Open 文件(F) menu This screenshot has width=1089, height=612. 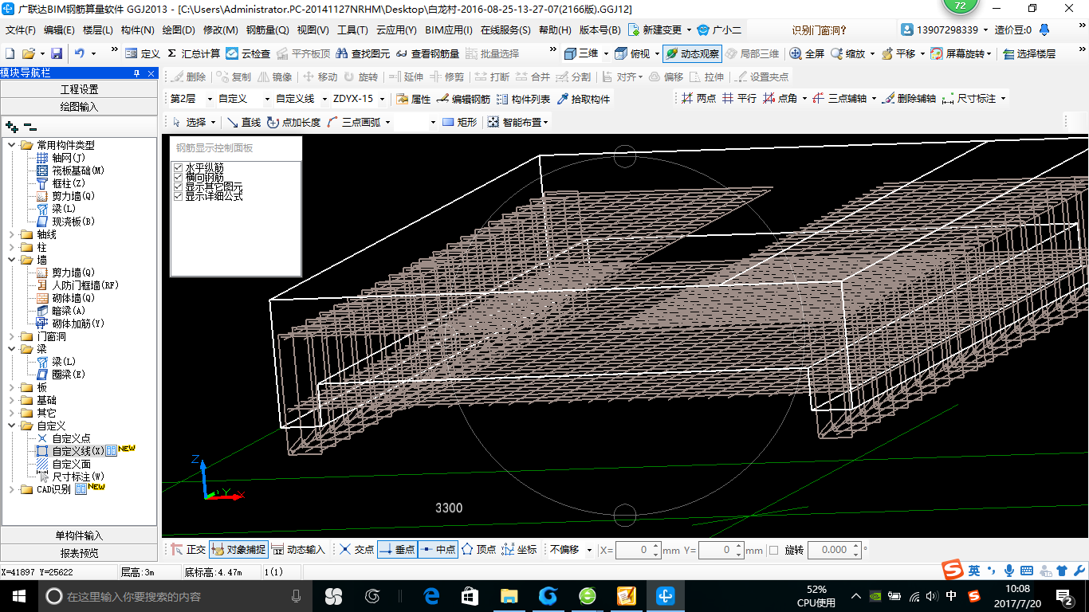21,30
